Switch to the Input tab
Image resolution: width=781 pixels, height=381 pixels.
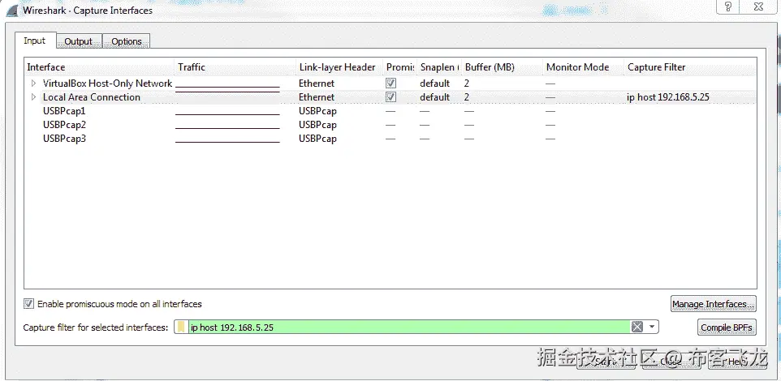(x=34, y=41)
